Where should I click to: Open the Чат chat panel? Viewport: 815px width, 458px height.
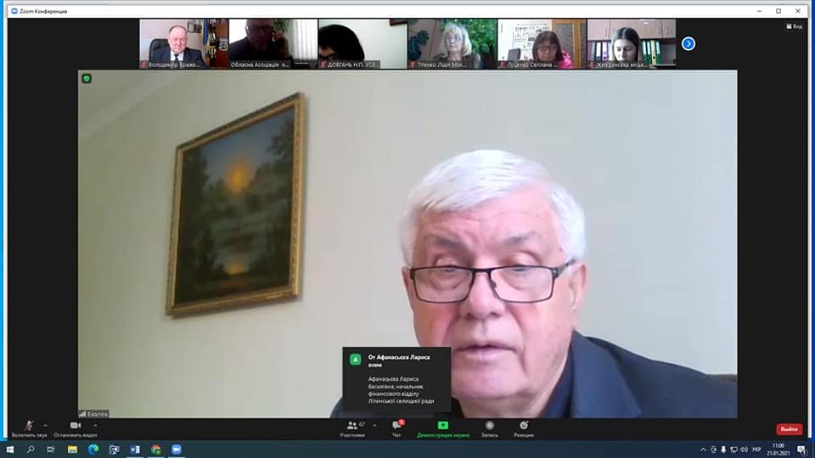[x=396, y=428]
